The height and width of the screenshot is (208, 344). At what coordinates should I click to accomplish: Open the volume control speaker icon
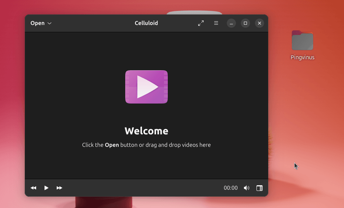[x=247, y=188]
